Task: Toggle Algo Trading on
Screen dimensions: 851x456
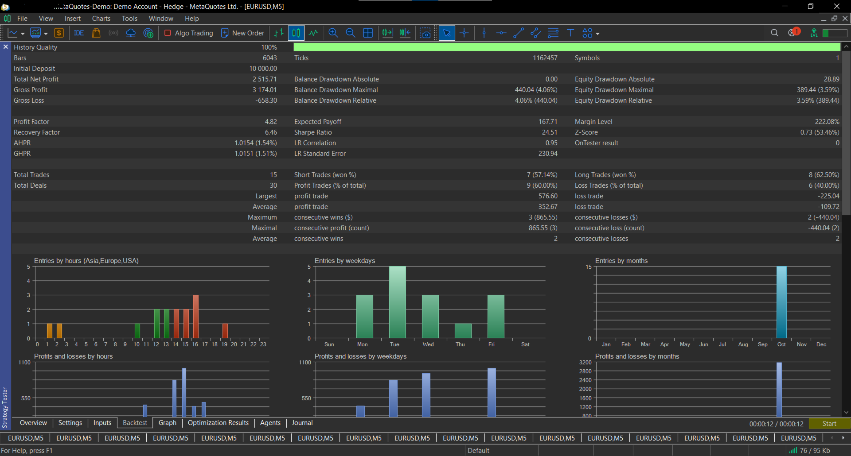Action: 189,33
